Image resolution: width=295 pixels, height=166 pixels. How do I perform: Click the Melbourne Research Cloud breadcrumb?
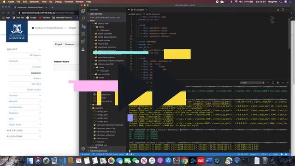click(x=49, y=28)
